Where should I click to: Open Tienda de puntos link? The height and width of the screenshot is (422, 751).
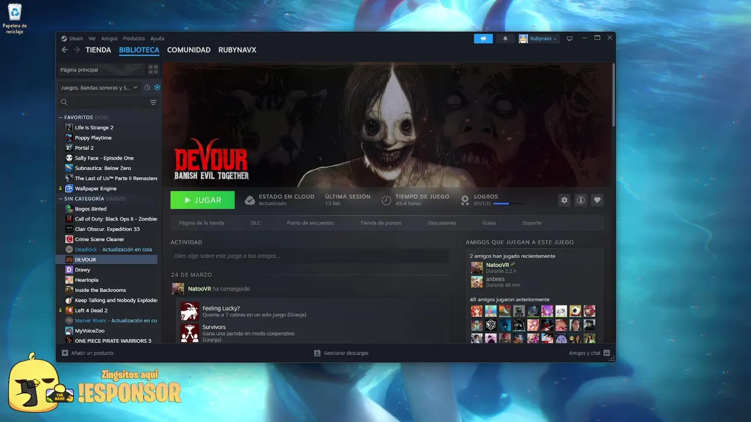381,223
